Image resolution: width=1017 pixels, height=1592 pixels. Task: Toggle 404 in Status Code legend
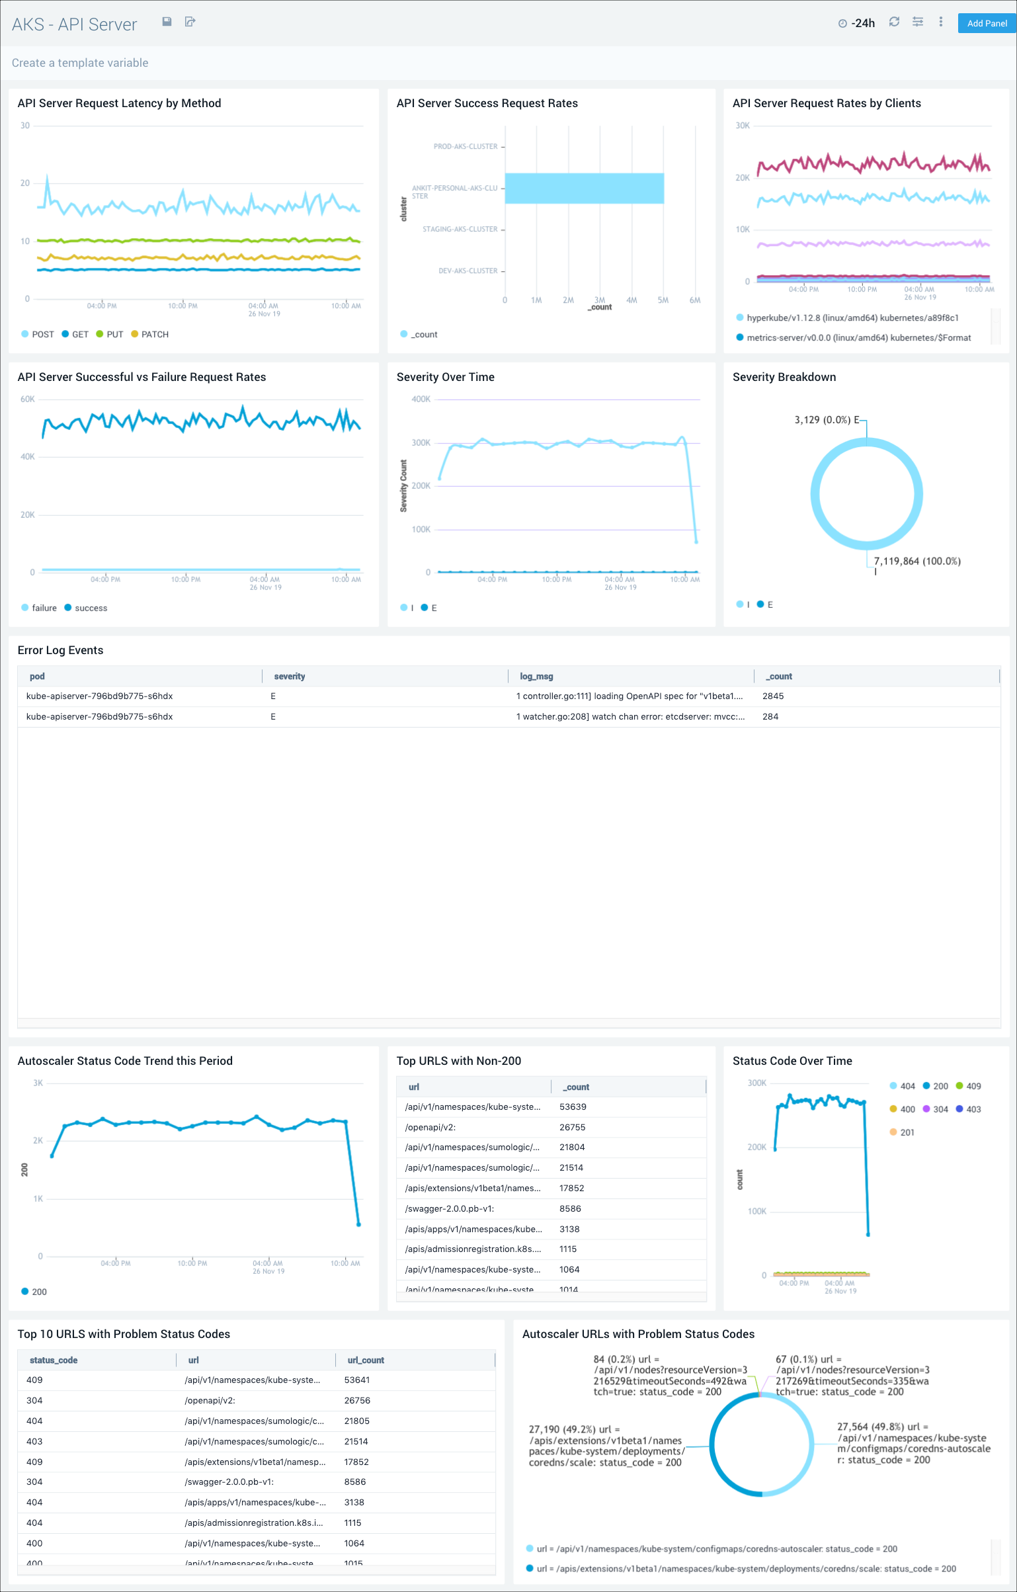coord(903,1086)
